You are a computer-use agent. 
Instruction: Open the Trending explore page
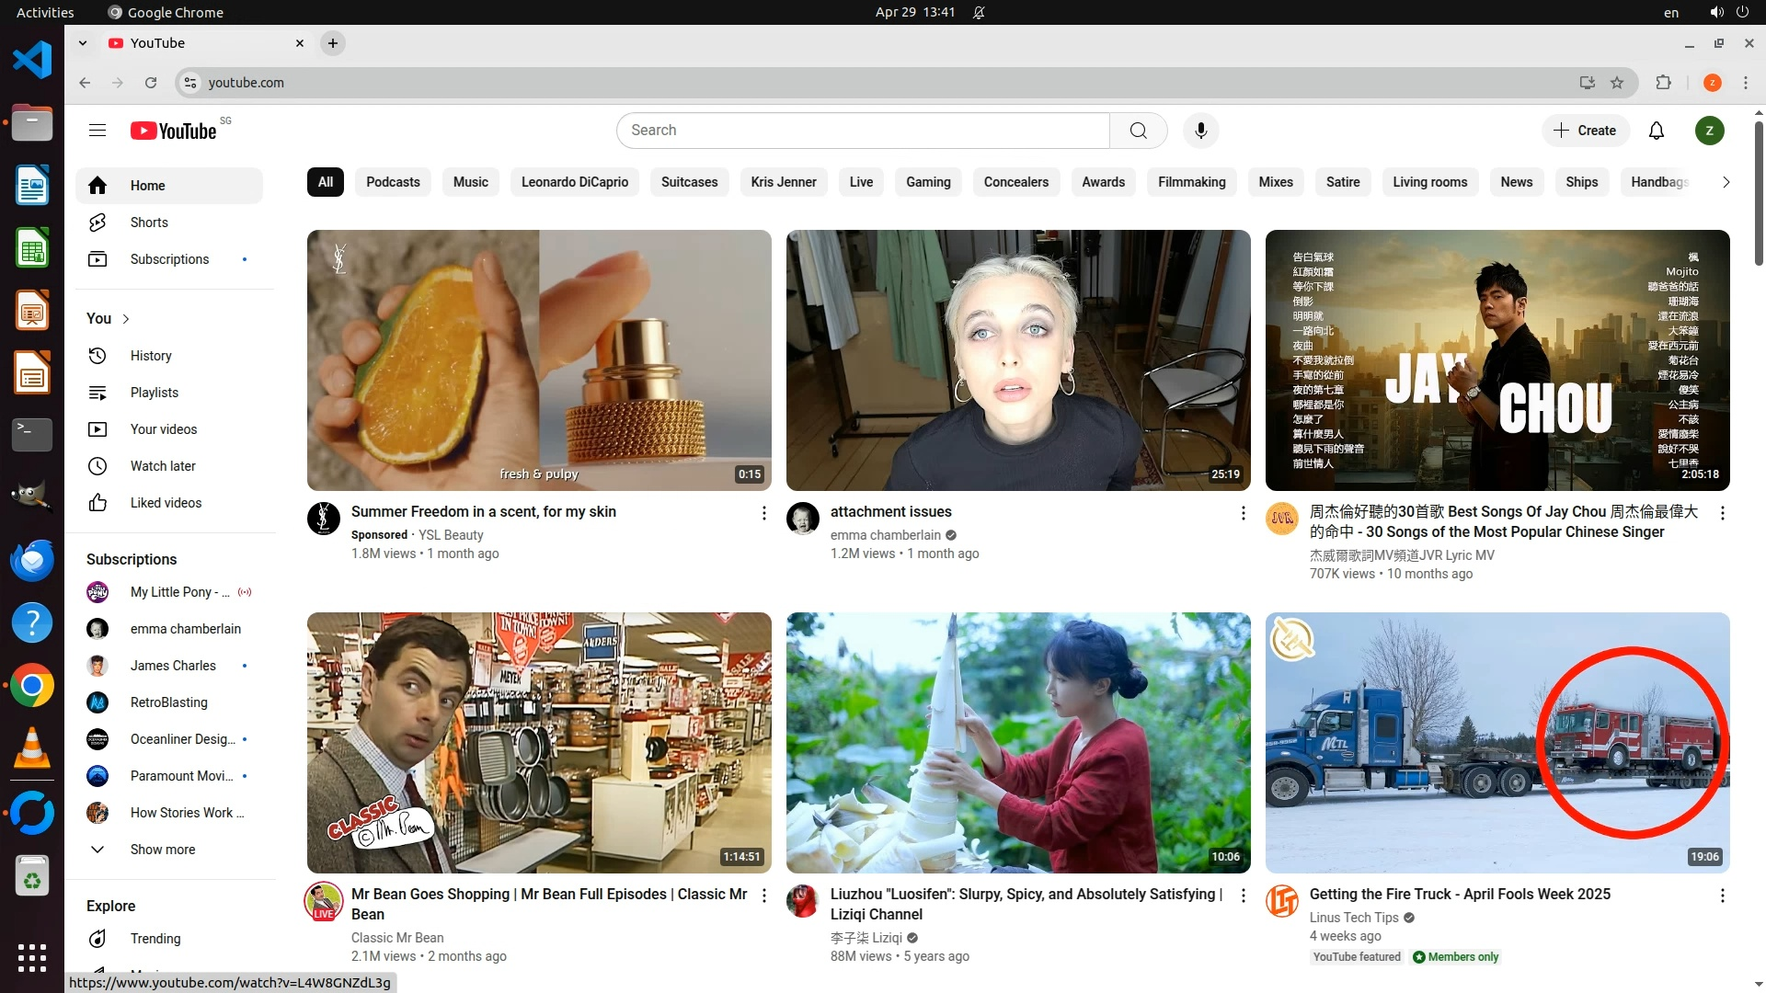point(155,939)
